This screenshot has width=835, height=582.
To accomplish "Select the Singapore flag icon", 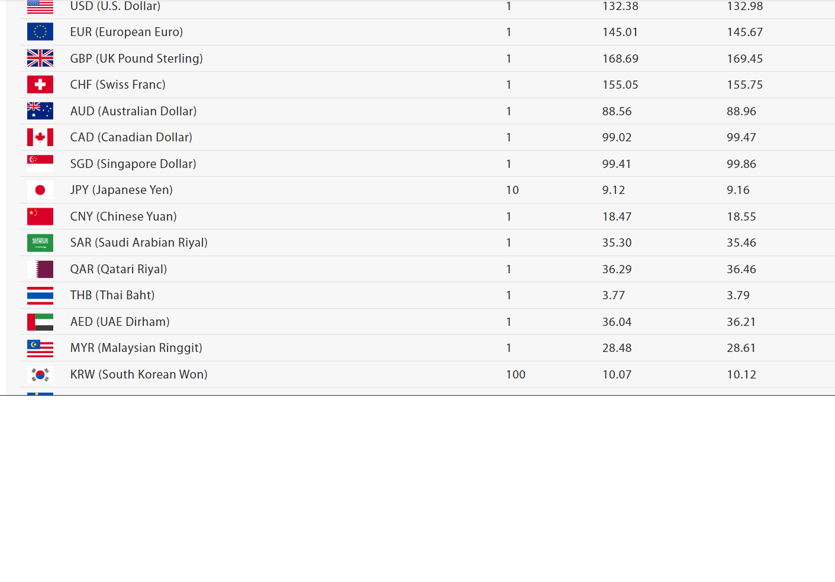I will (40, 163).
